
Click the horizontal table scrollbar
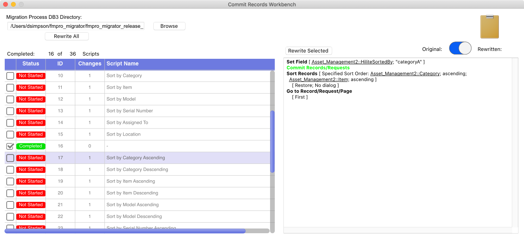(125, 231)
